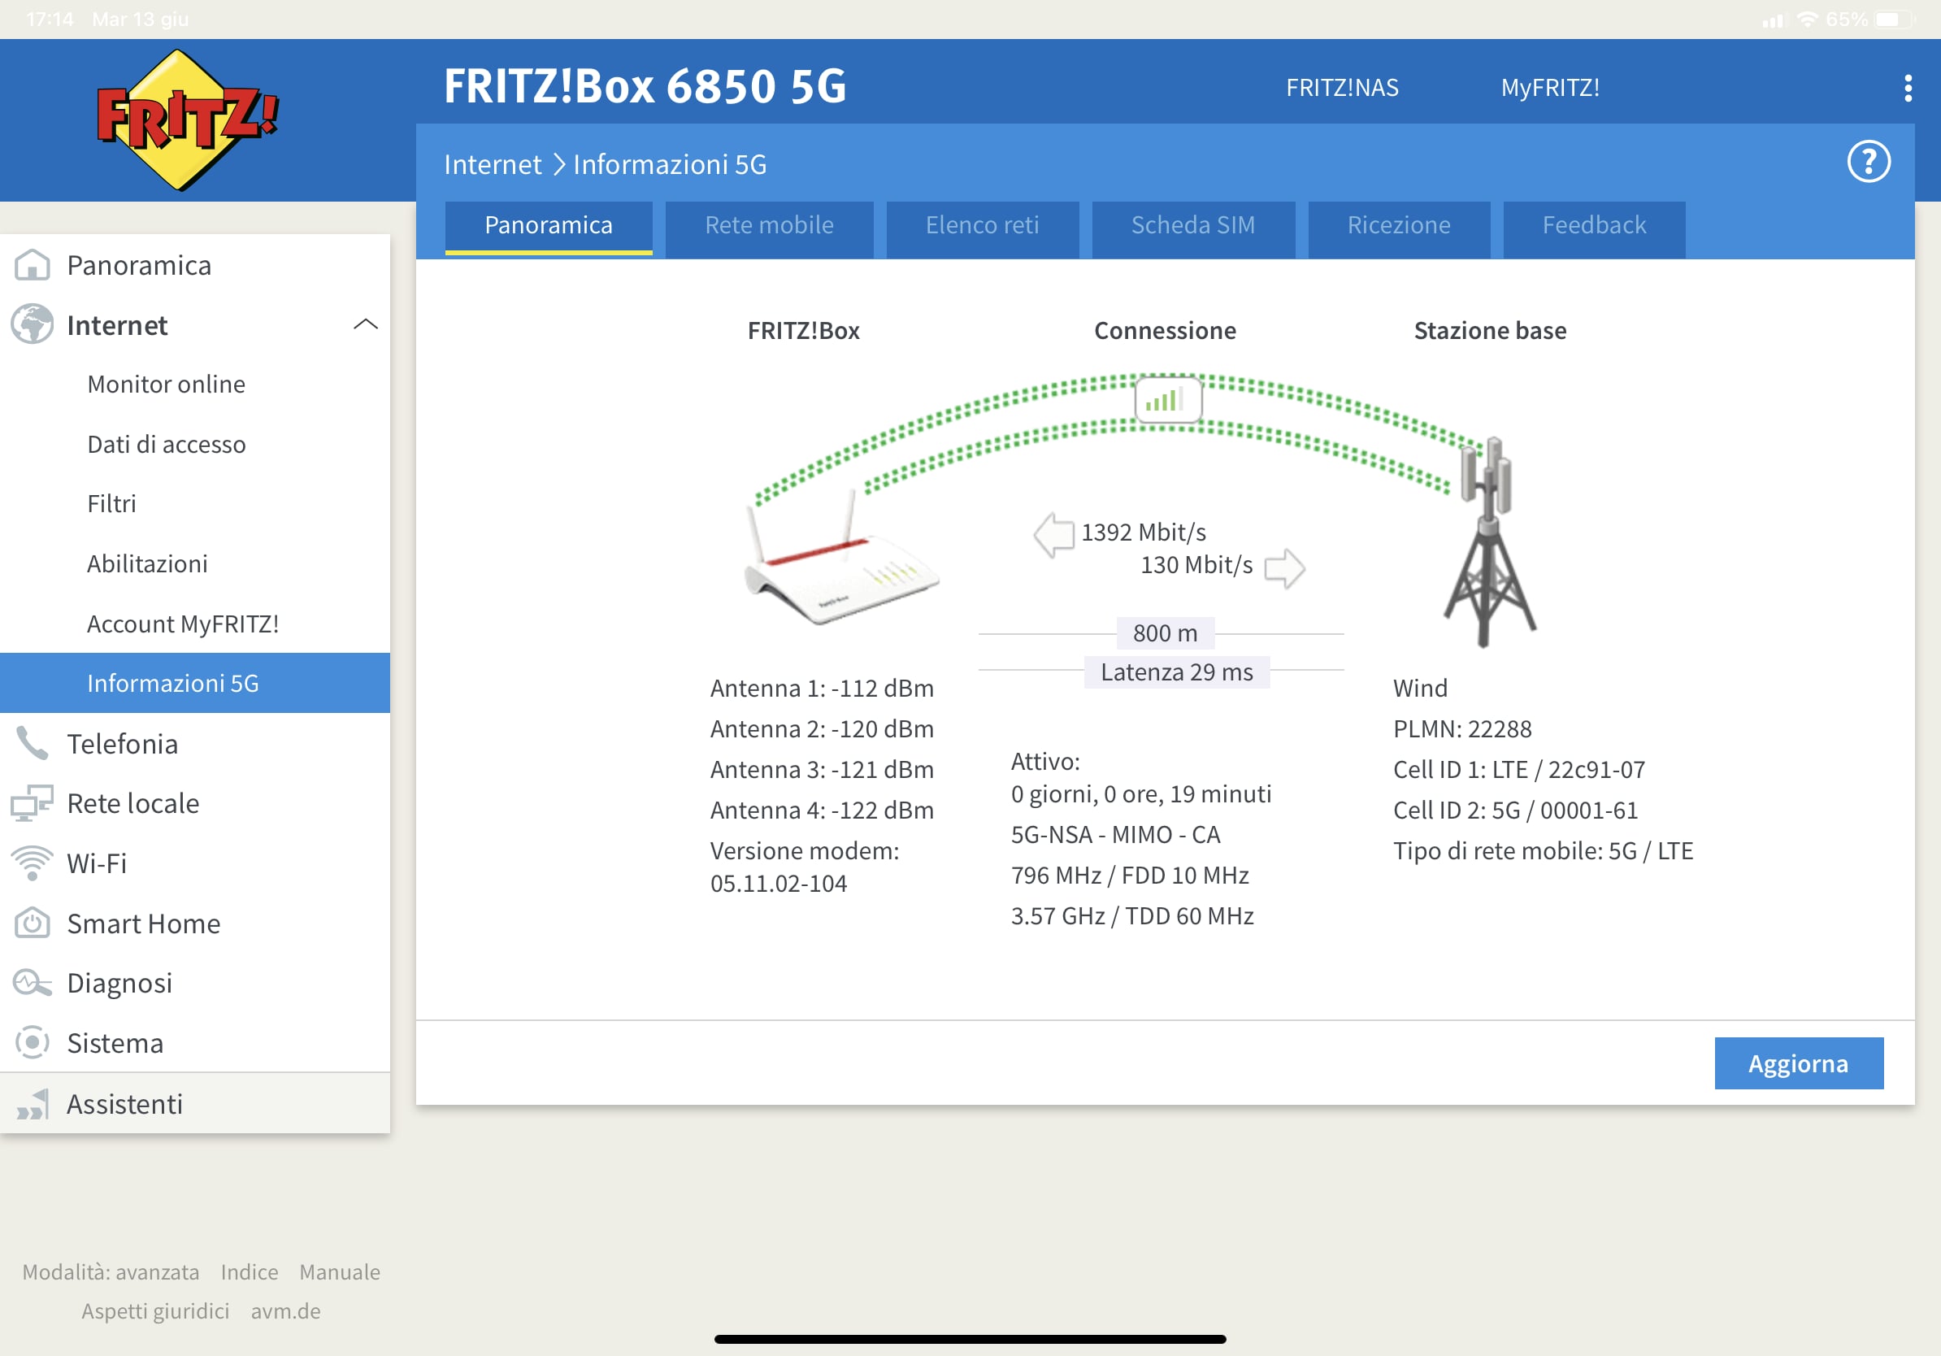Viewport: 1941px width, 1356px height.
Task: Click the Wi-Fi signal icon in sidebar
Action: coord(33,863)
